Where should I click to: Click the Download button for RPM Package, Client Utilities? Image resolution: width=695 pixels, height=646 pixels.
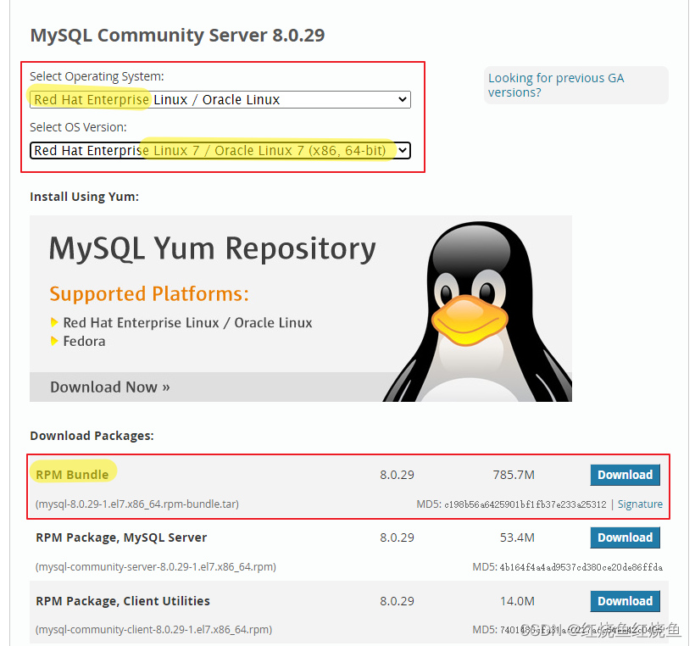point(625,601)
